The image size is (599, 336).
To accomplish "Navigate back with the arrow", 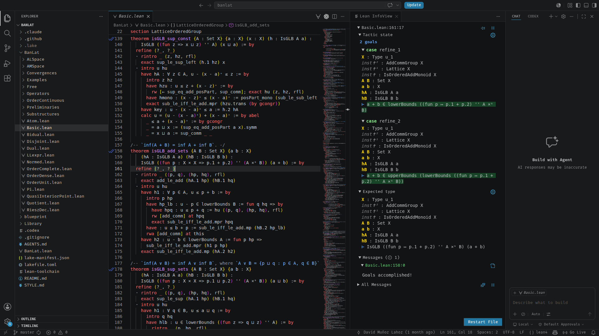I will [x=201, y=5].
